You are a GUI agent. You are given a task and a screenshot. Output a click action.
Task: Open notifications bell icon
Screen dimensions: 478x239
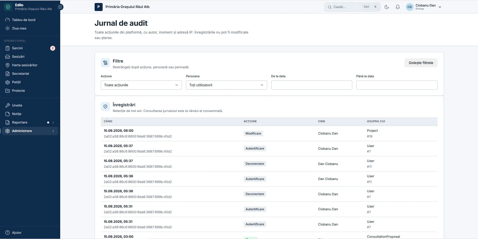point(398,7)
